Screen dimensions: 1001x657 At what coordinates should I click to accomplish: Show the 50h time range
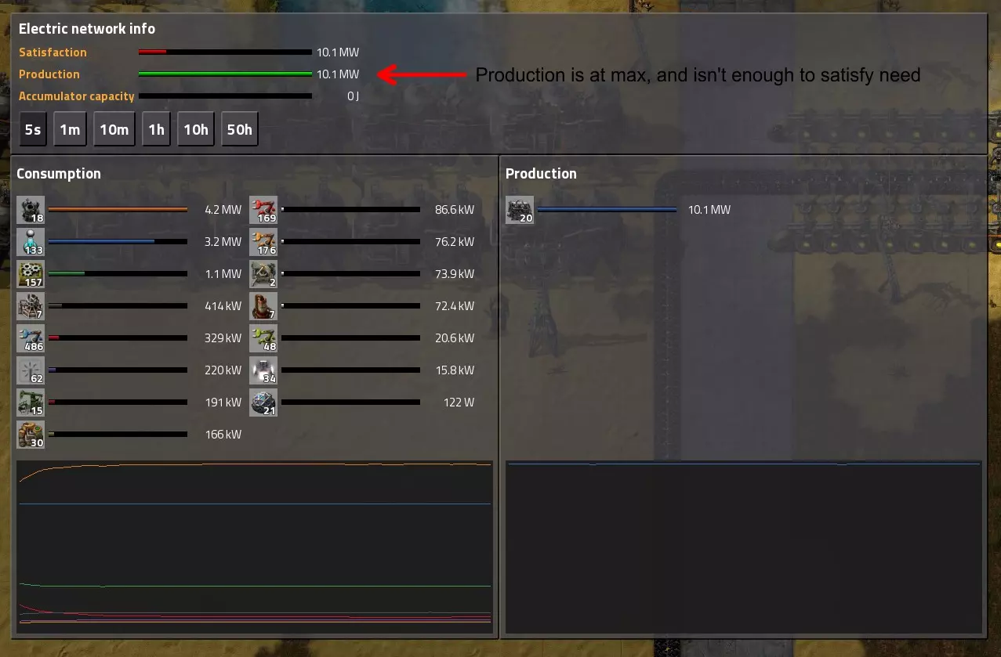239,129
